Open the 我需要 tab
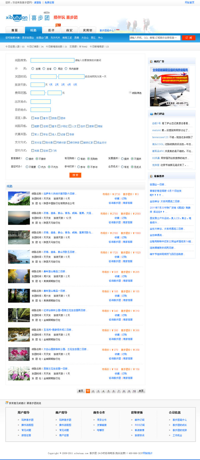Viewport: 200px width, 460px height. (88, 30)
